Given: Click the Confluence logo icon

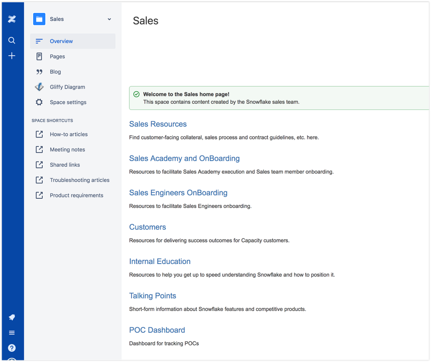Looking at the screenshot, I should point(12,19).
